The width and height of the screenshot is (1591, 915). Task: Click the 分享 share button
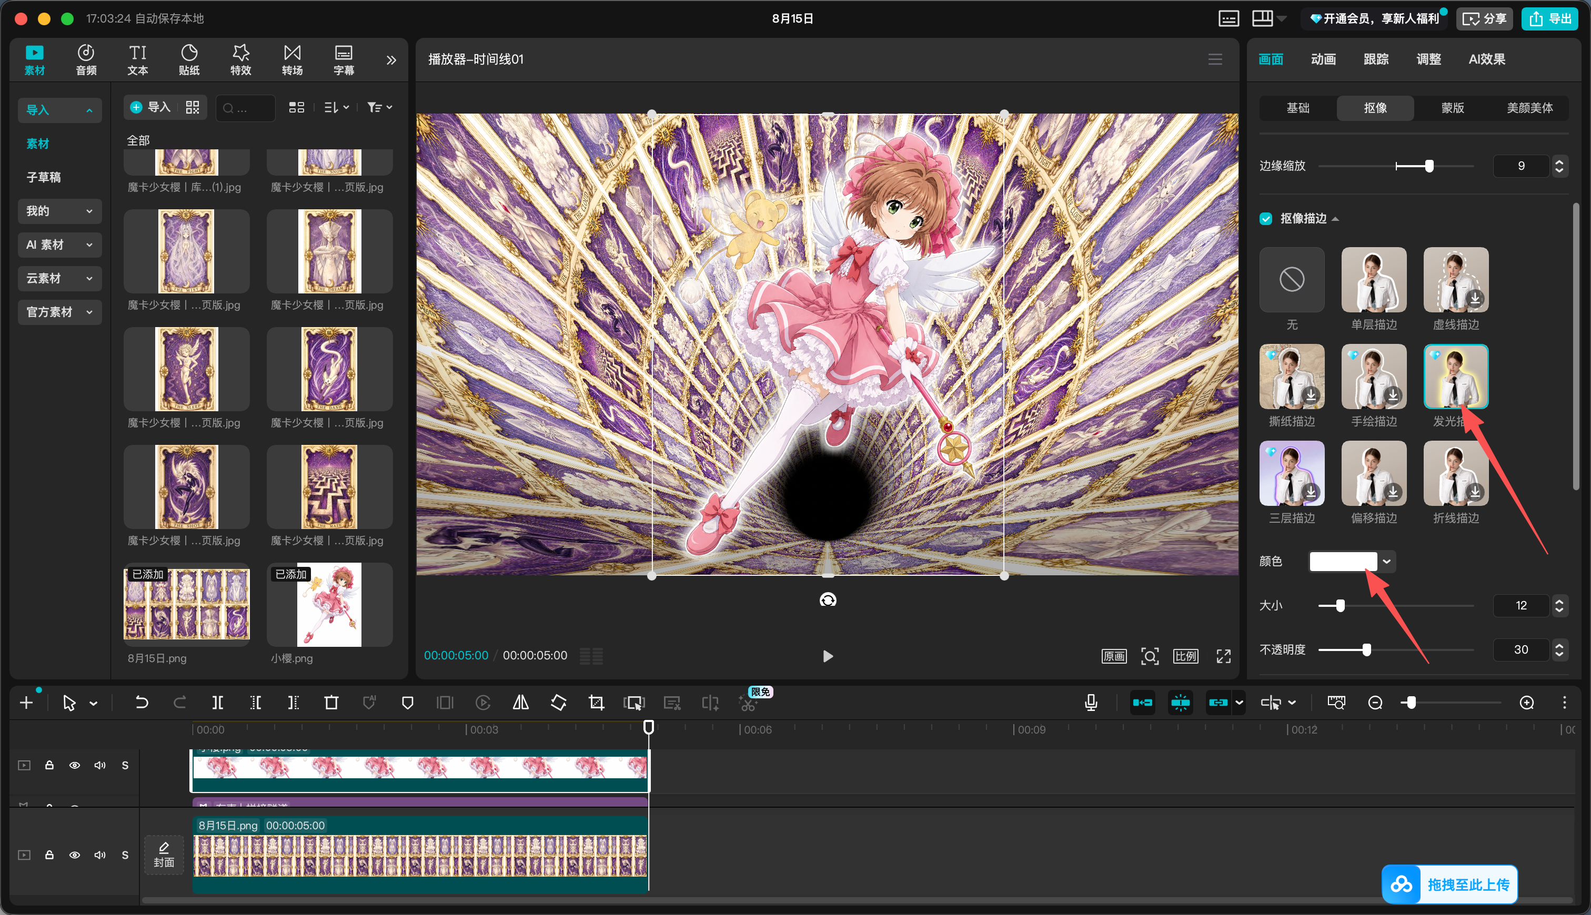click(1484, 18)
